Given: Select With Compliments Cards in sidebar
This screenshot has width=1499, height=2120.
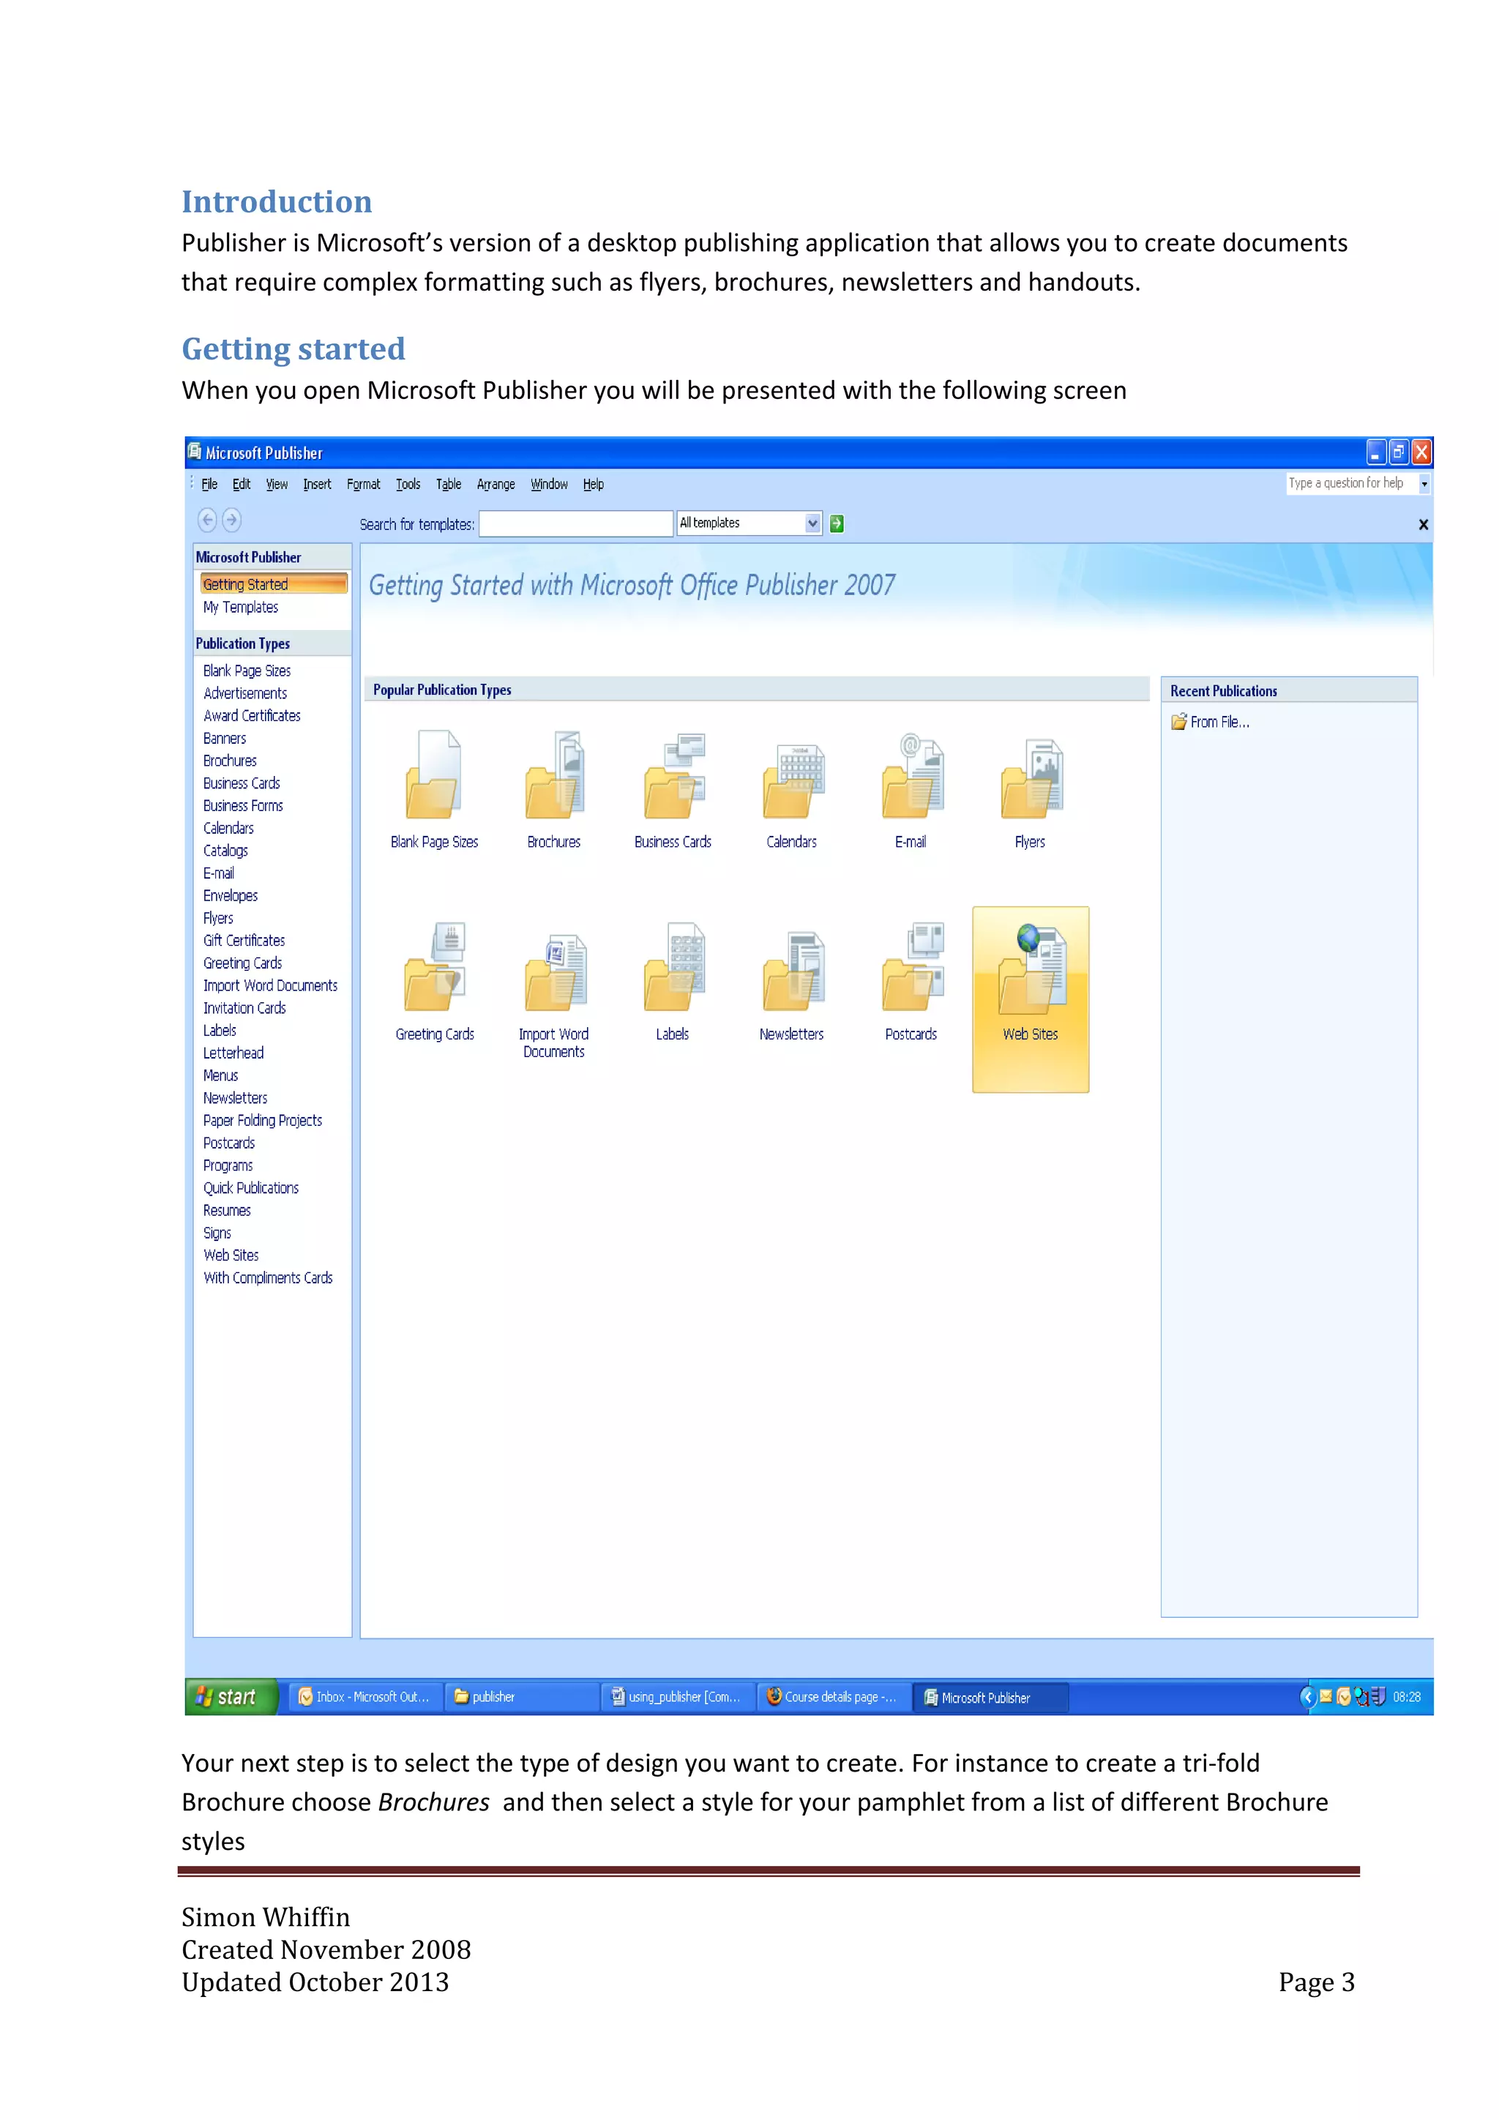Looking at the screenshot, I should coord(268,1278).
